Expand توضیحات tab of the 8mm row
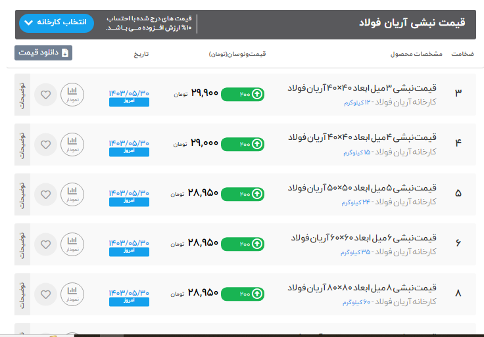This screenshot has width=484, height=337. coord(22,294)
